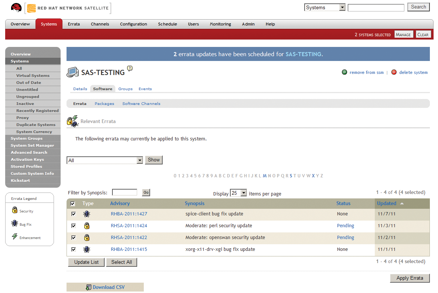The width and height of the screenshot is (438, 293).
Task: Expand the All errata type dropdown
Action: [x=140, y=160]
